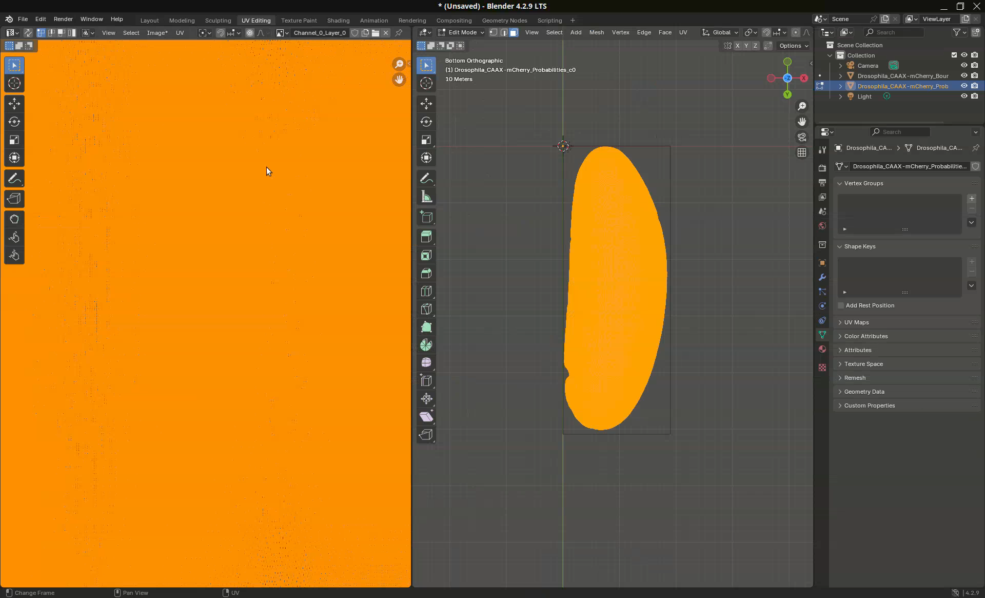Image resolution: width=985 pixels, height=598 pixels.
Task: Select the UV Grab sculpt tool
Action: [14, 219]
